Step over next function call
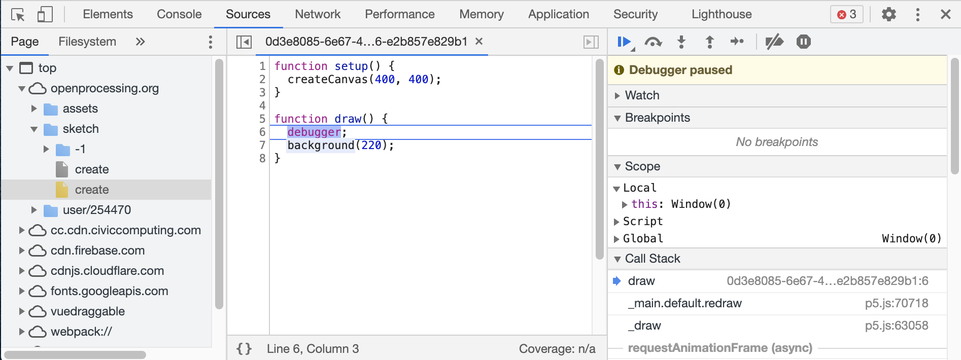Image resolution: width=961 pixels, height=360 pixels. click(653, 42)
